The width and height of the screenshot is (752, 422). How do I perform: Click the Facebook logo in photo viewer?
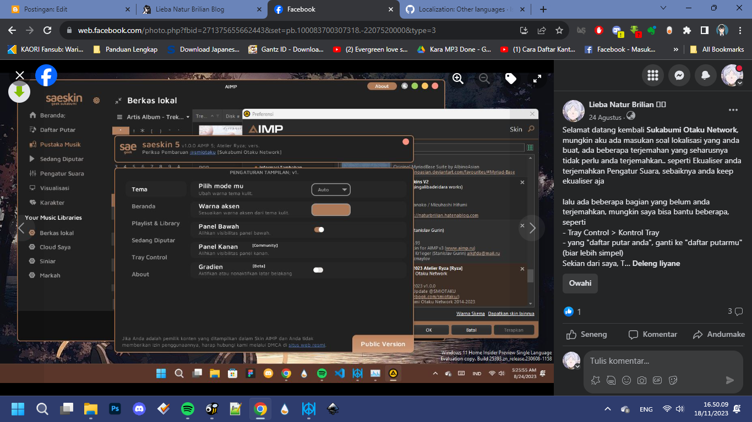tap(46, 76)
